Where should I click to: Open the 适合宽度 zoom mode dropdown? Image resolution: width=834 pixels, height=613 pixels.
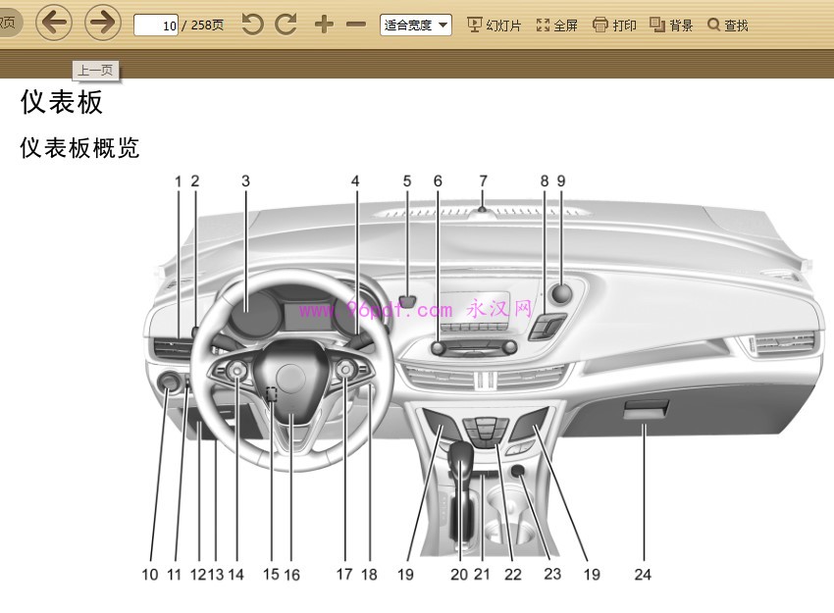[415, 25]
